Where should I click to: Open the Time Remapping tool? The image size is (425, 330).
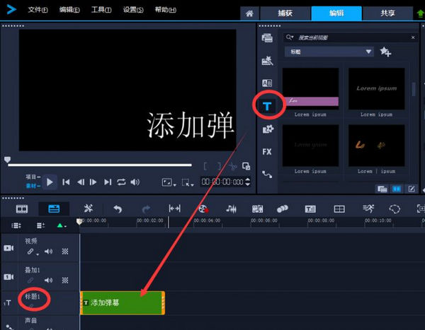point(368,208)
